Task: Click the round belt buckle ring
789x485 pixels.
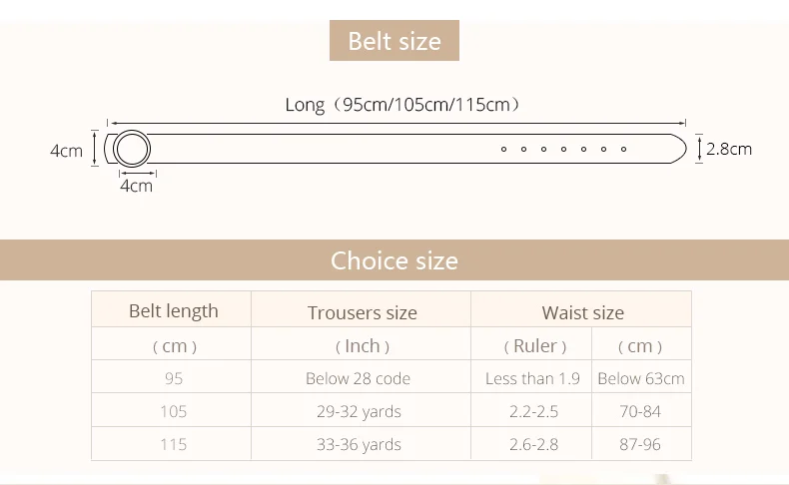Action: [131, 149]
